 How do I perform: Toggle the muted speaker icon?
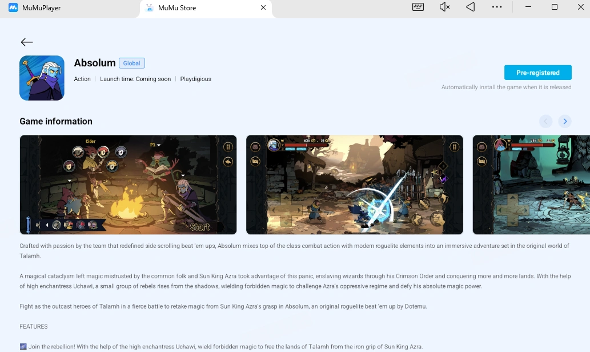coord(444,7)
